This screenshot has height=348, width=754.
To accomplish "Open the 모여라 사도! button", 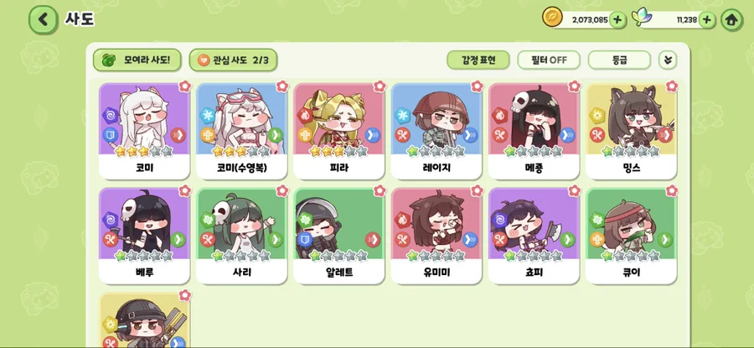I will (x=137, y=60).
